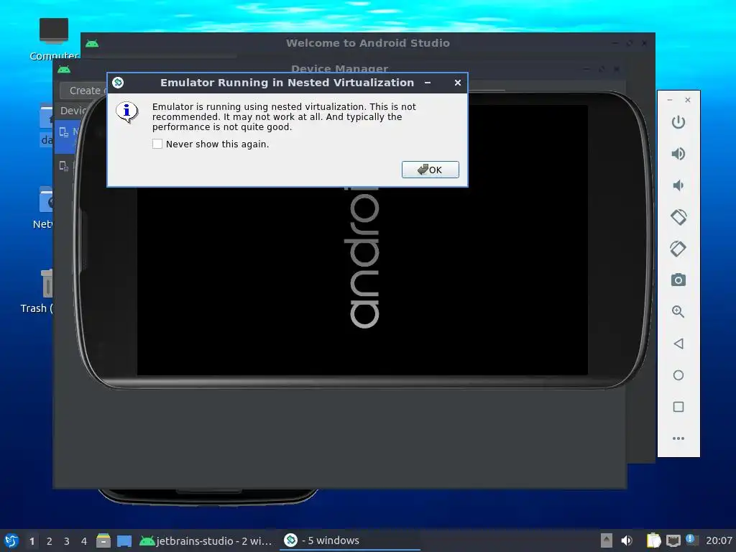Take emulator screenshot with camera icon

pyautogui.click(x=678, y=280)
